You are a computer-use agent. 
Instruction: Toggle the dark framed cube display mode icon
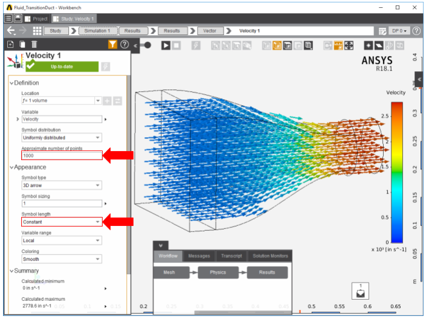click(288, 45)
